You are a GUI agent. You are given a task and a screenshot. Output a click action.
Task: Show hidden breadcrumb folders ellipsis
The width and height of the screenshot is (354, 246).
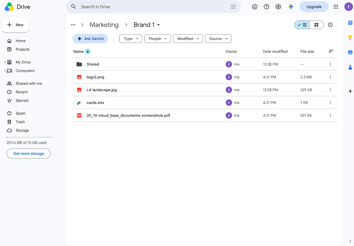point(73,25)
